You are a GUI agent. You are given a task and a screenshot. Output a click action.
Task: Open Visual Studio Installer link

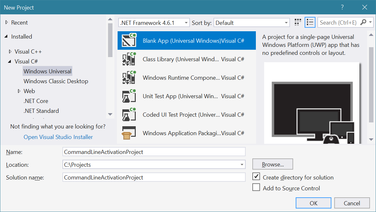(x=58, y=137)
